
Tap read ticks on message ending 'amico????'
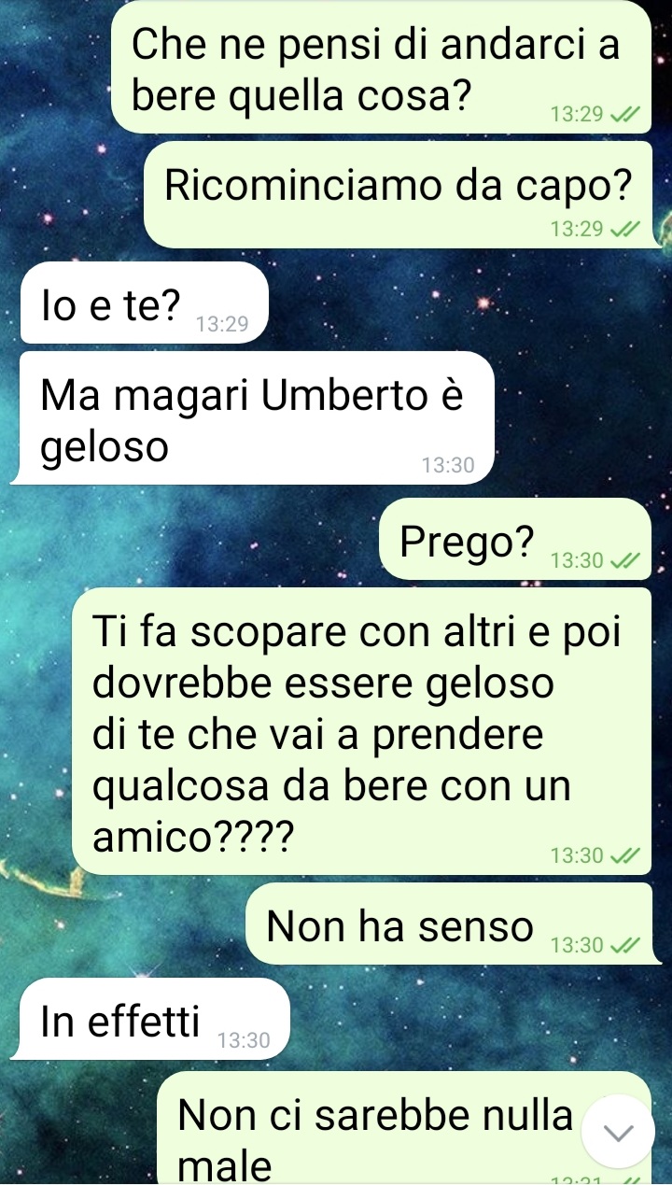(624, 855)
